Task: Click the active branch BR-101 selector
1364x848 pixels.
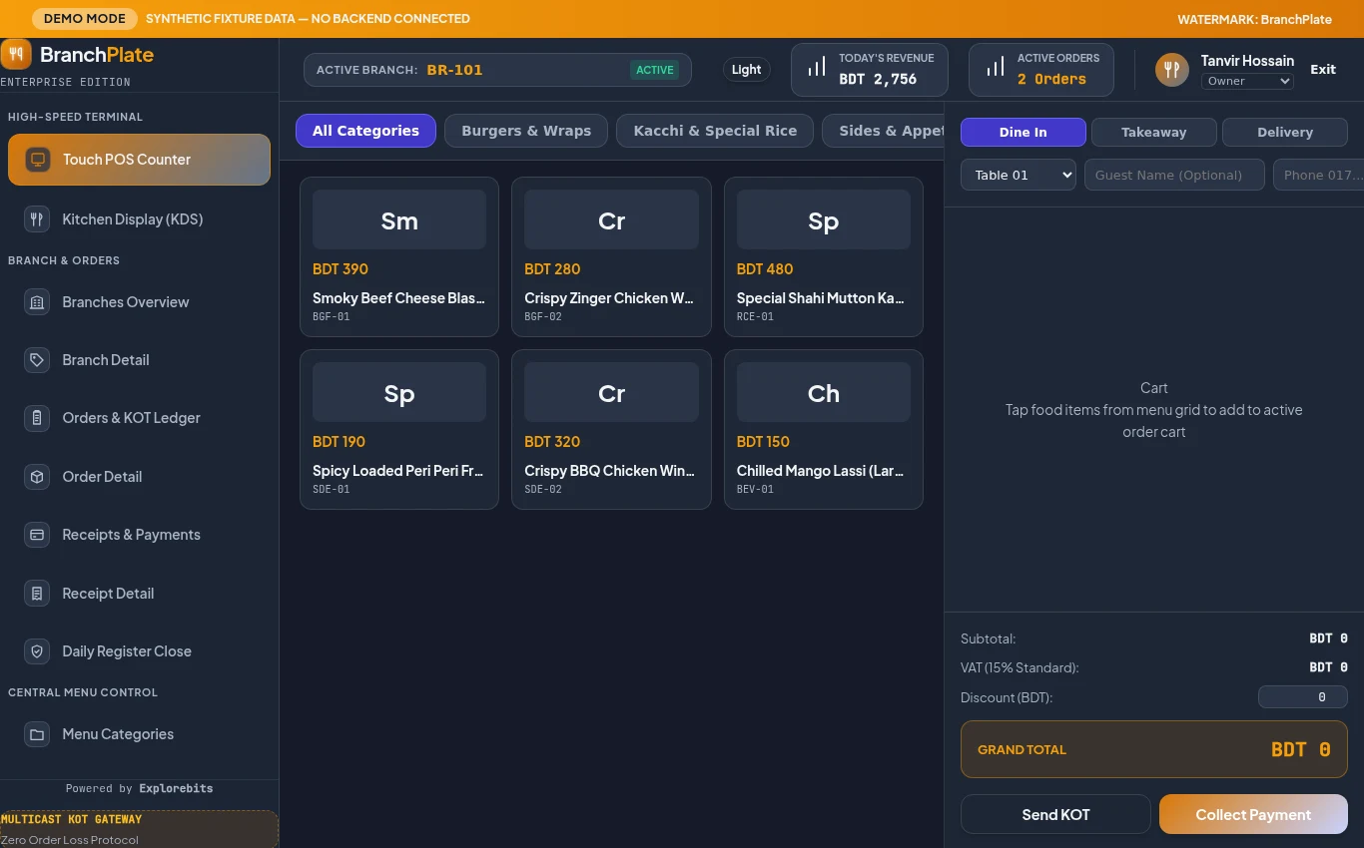Action: [x=497, y=70]
